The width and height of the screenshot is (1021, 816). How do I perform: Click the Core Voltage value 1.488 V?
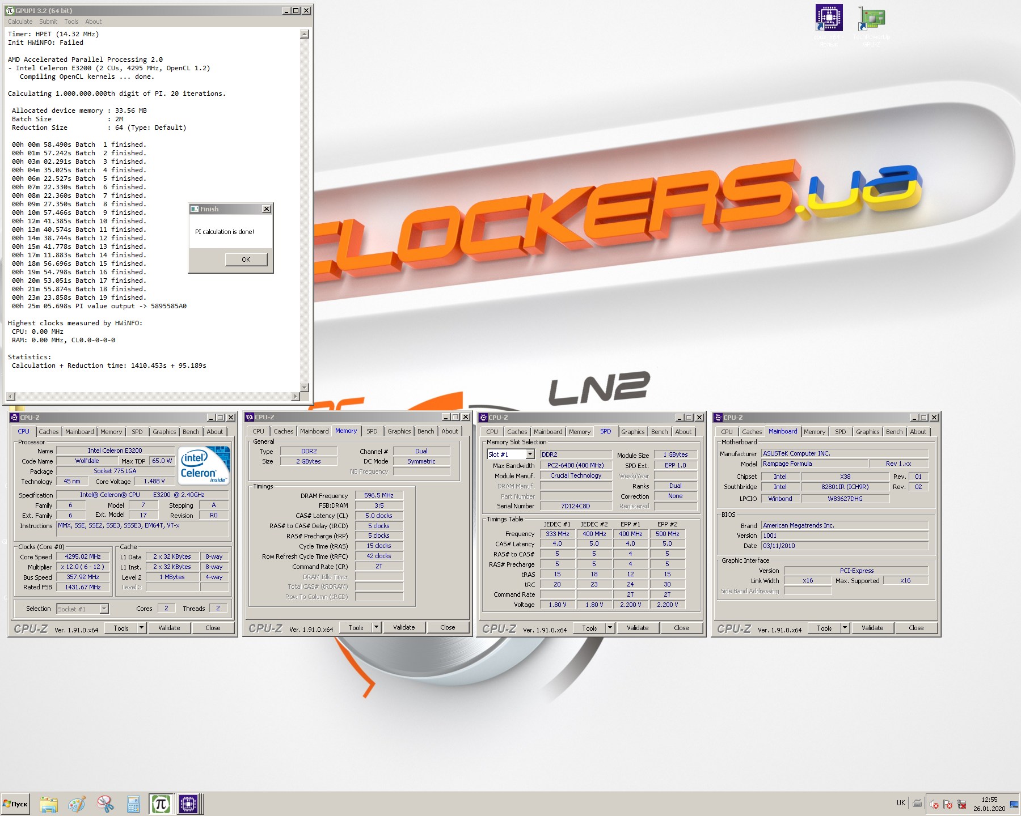pos(154,481)
